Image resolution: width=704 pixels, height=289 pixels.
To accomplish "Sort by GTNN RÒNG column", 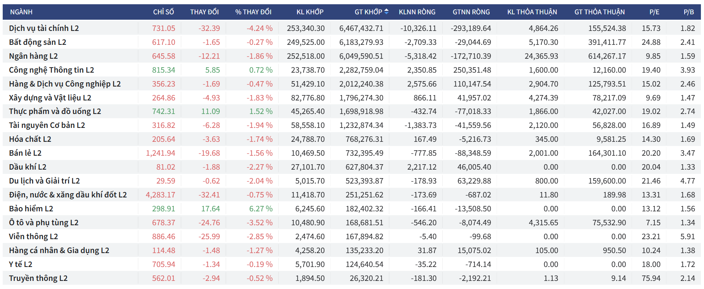I will pyautogui.click(x=471, y=12).
